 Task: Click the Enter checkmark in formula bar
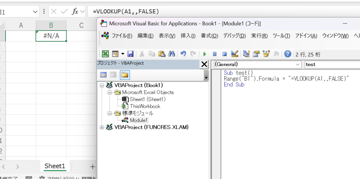[64, 12]
